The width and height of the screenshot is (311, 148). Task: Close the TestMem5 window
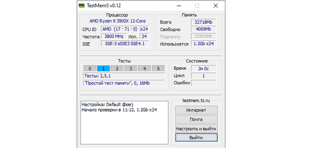216,6
